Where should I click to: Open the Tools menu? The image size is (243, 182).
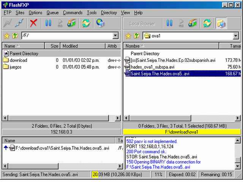click(x=92, y=13)
